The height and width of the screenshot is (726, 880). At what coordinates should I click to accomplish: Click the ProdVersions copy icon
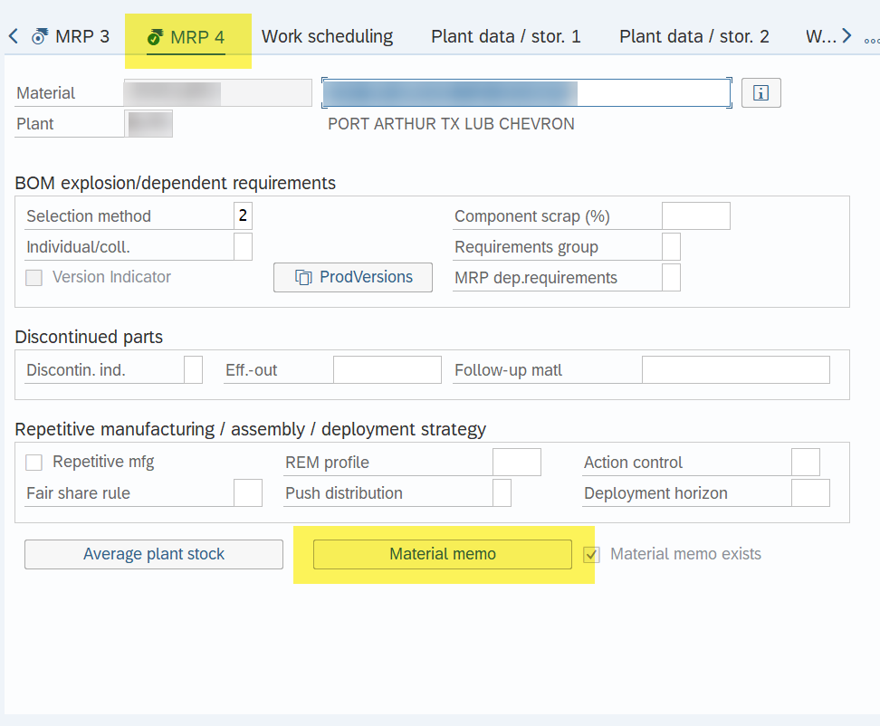(303, 278)
